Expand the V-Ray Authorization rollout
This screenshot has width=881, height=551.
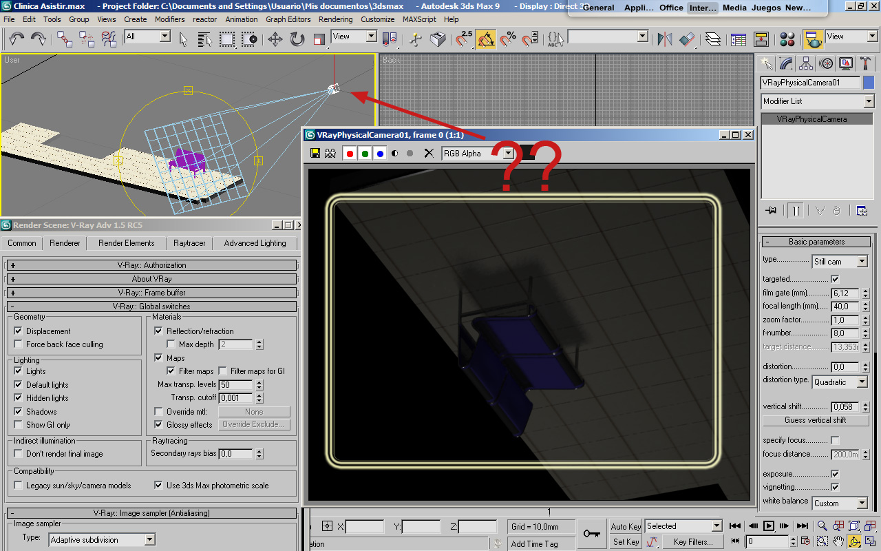tap(151, 265)
